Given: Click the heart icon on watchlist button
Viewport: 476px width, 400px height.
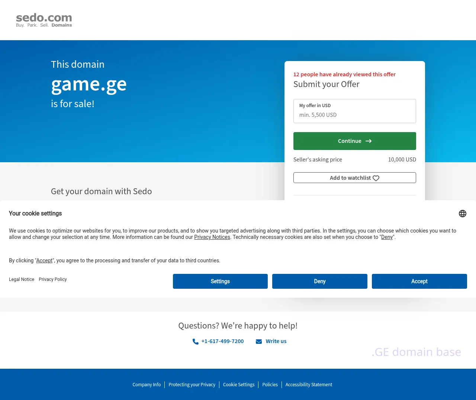Looking at the screenshot, I should pos(376,178).
